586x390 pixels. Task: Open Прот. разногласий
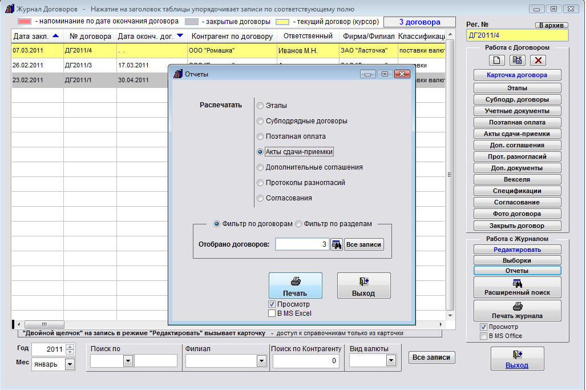pos(517,156)
